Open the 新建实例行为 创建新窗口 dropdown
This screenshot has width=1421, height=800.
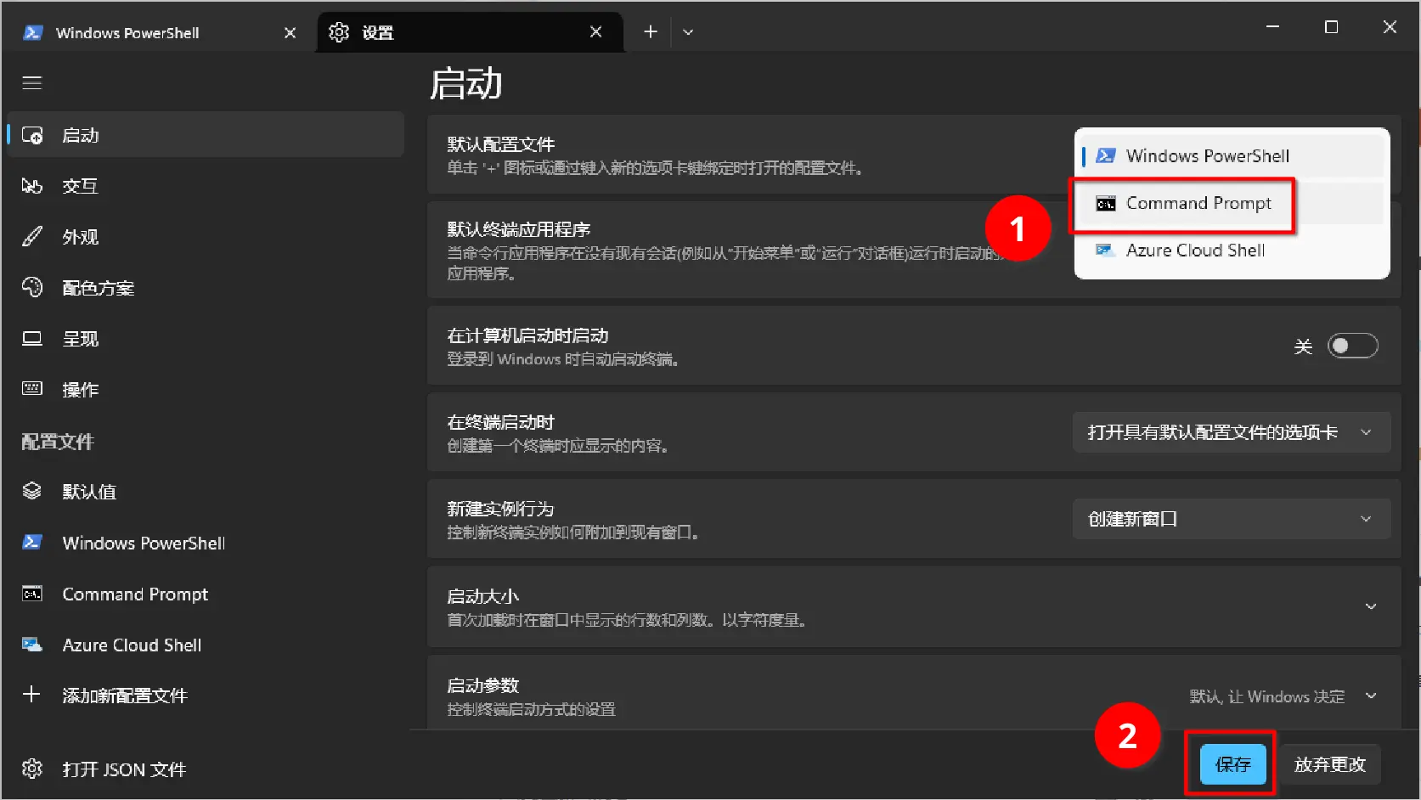[x=1232, y=519]
